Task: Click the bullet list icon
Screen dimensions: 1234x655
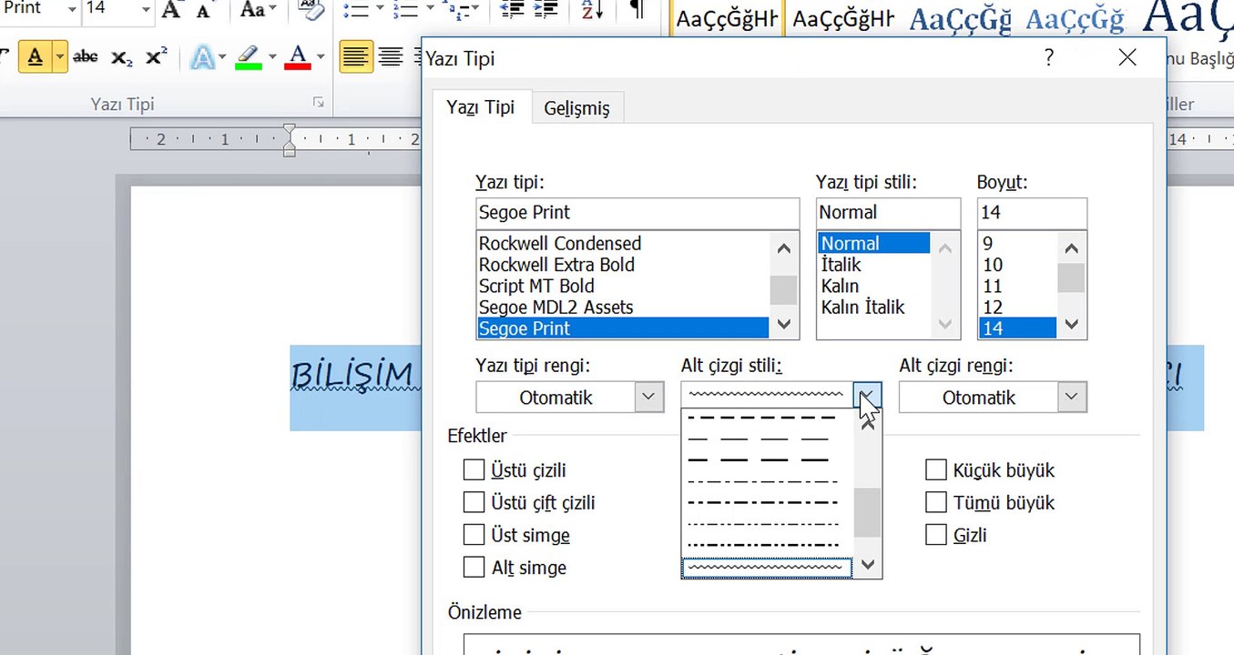Action: pos(356,10)
